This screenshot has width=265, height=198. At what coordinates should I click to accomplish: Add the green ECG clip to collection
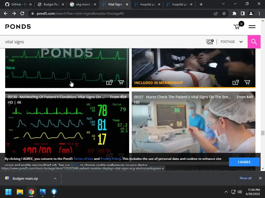[109, 82]
